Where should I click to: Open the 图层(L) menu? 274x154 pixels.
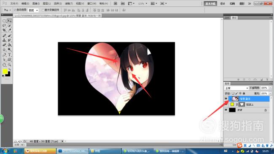47,3
